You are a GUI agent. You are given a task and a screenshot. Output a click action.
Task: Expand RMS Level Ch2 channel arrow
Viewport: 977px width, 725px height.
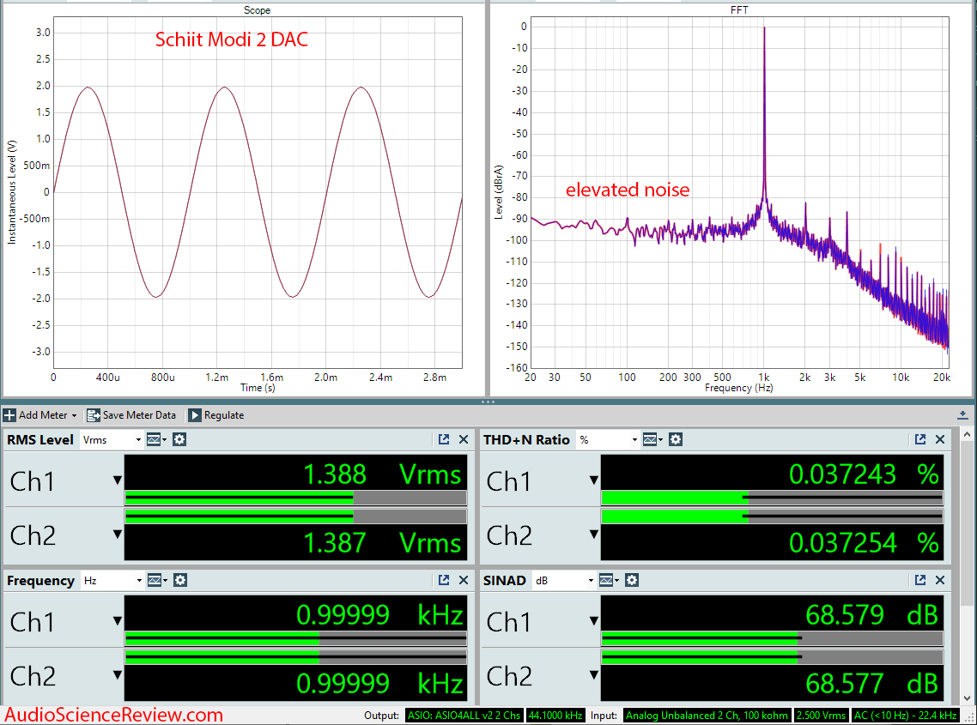pos(117,535)
